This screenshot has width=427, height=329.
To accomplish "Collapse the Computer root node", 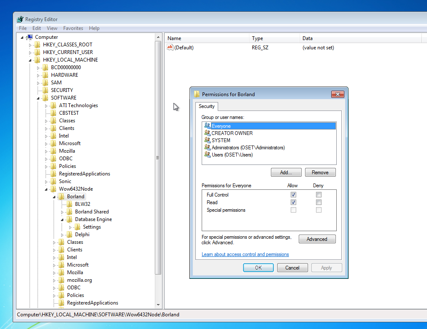I will (22, 38).
